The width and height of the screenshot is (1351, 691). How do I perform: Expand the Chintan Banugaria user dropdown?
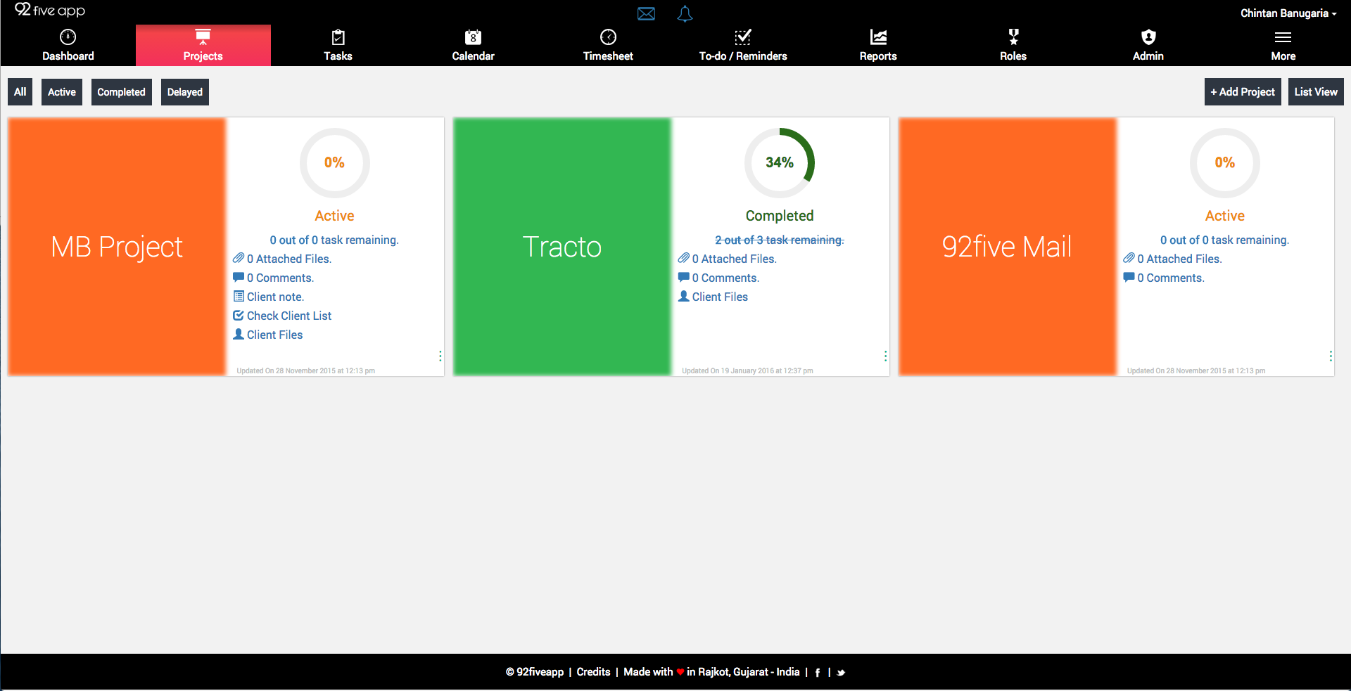(x=1288, y=13)
